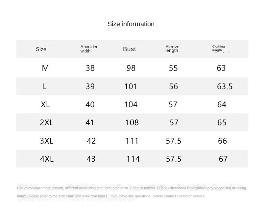Screen dimensions: 263x221
Task: Select the M size row label
Action: (x=45, y=68)
